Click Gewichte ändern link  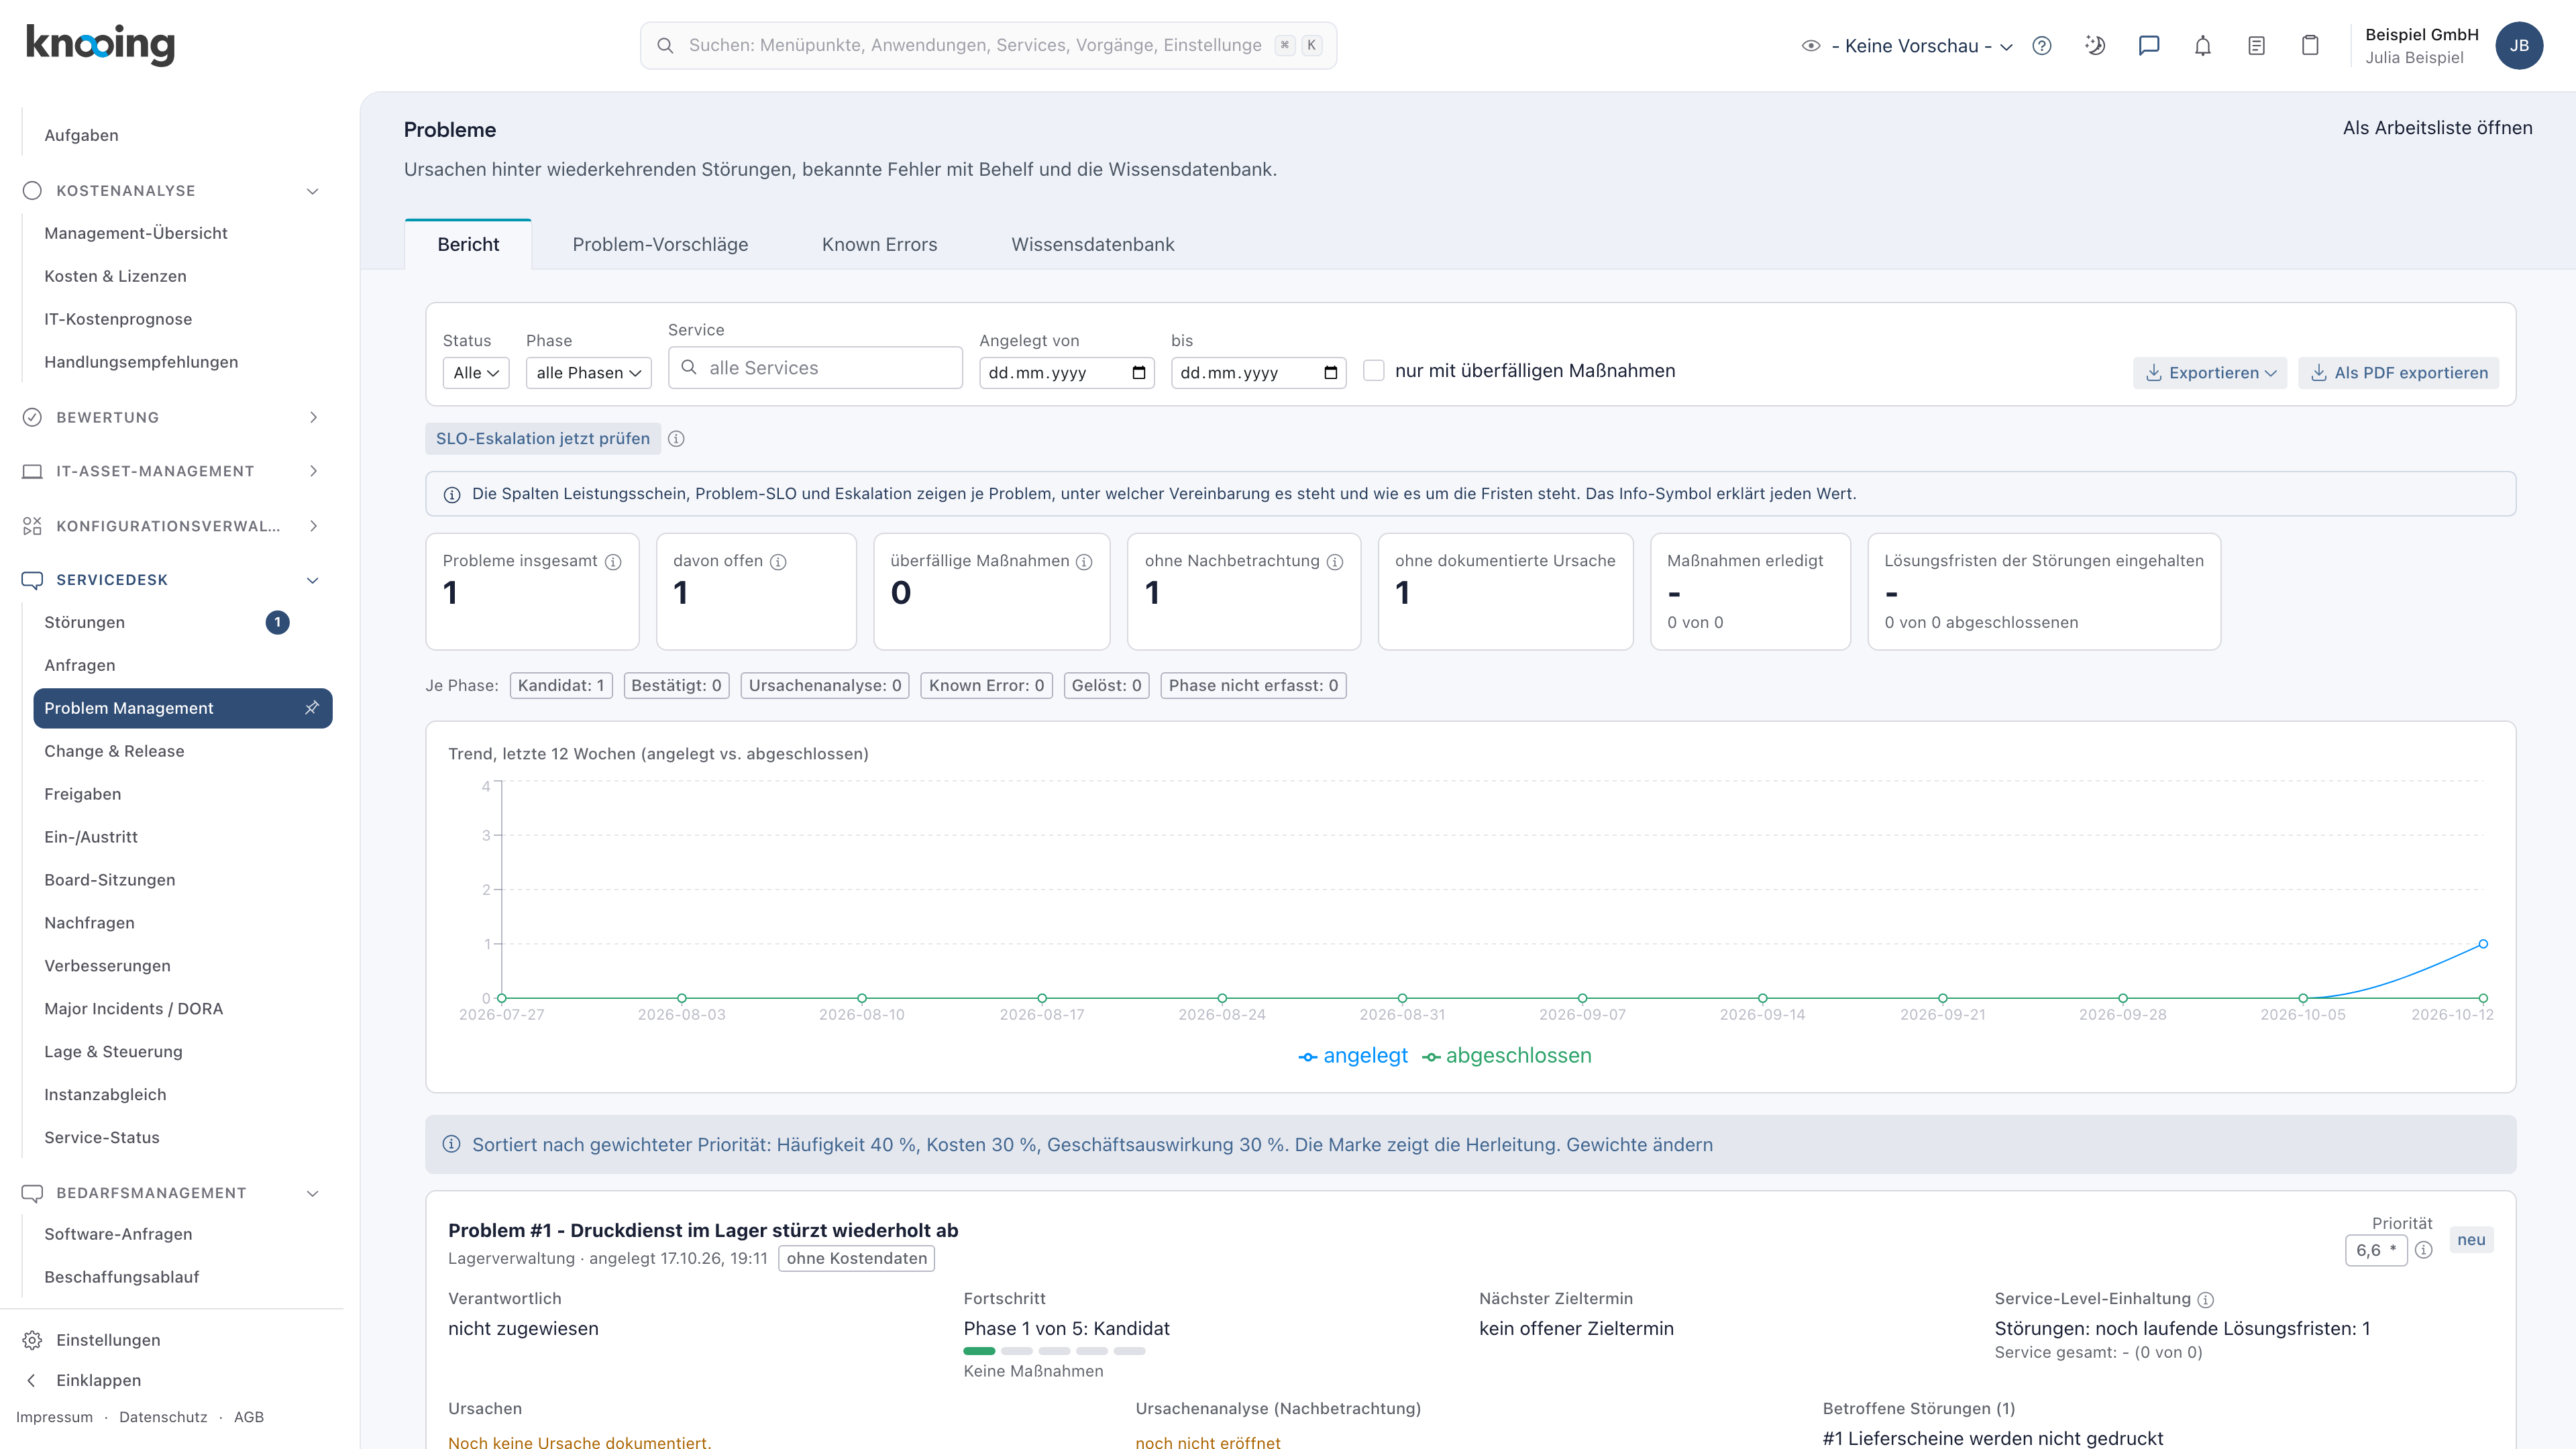[x=1639, y=1145]
